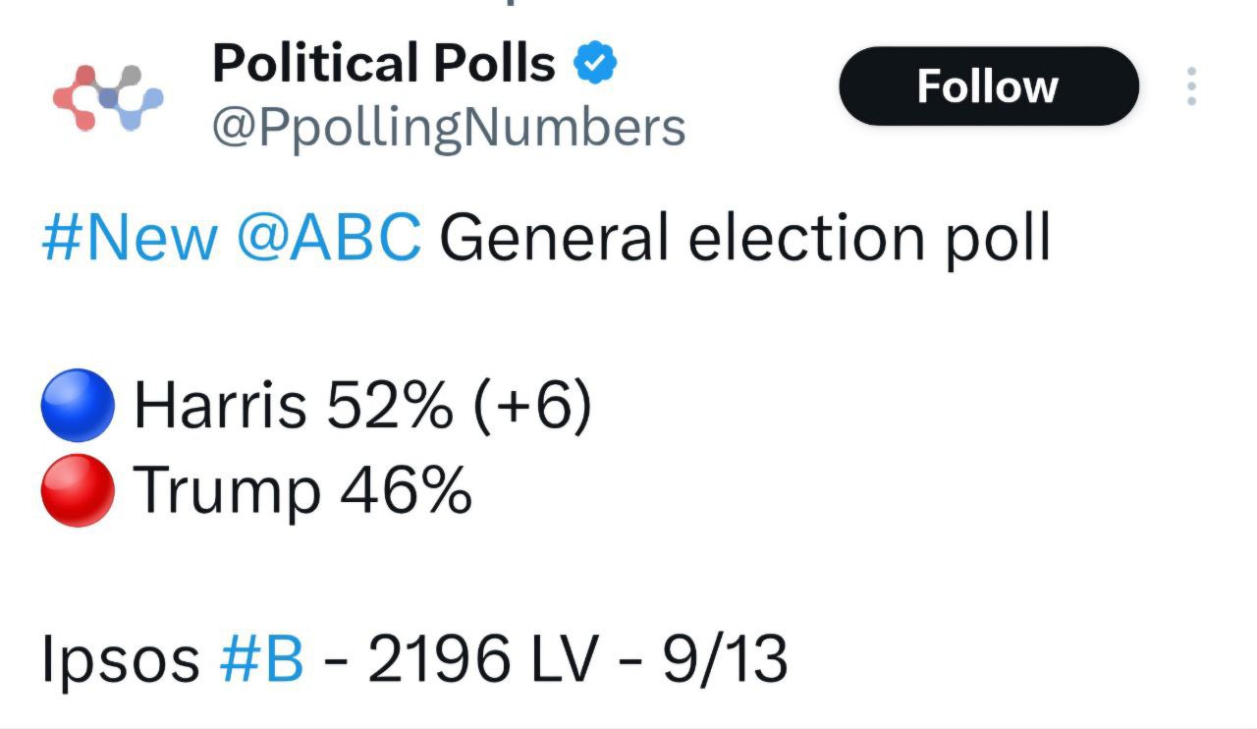Click the Ipsos pollster name

click(x=120, y=659)
